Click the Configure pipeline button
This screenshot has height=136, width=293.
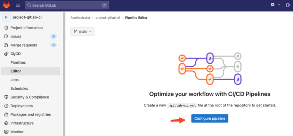[x=210, y=118]
